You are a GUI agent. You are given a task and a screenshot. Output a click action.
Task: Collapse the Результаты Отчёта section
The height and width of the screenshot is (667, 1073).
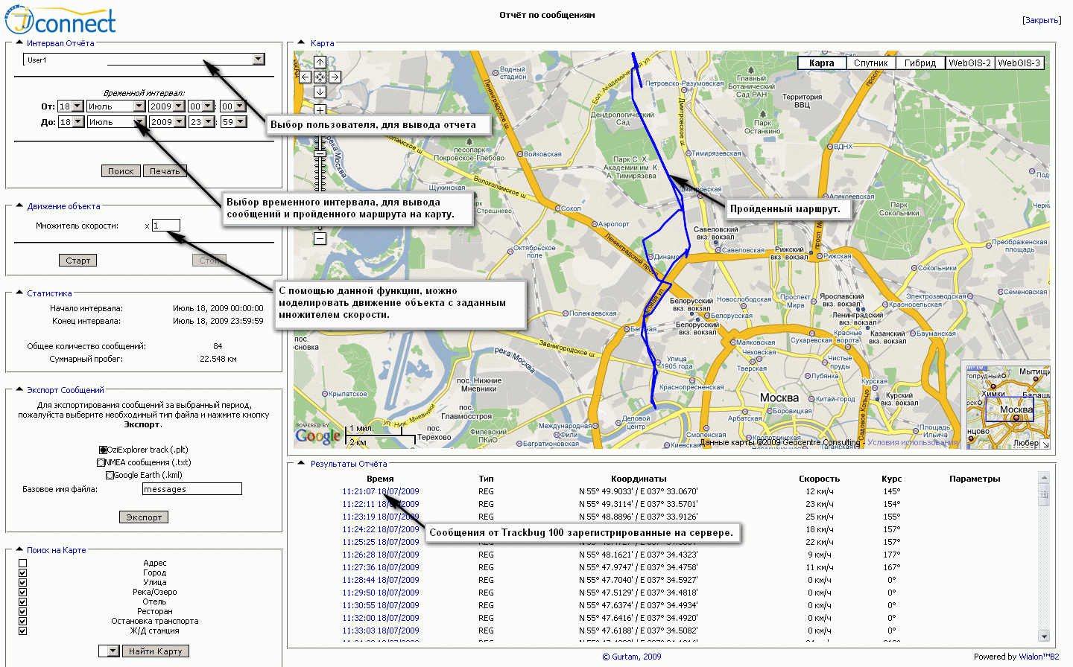(301, 464)
